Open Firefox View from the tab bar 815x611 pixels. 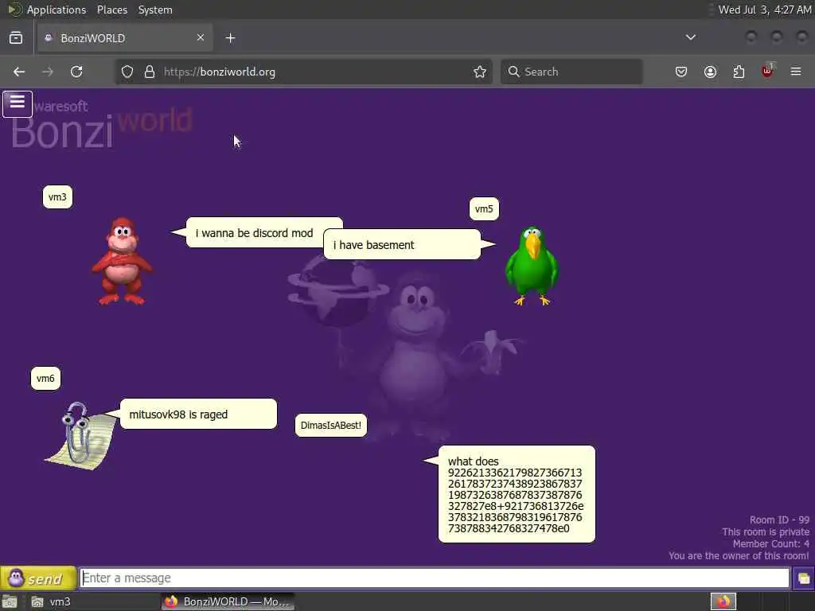click(x=16, y=38)
